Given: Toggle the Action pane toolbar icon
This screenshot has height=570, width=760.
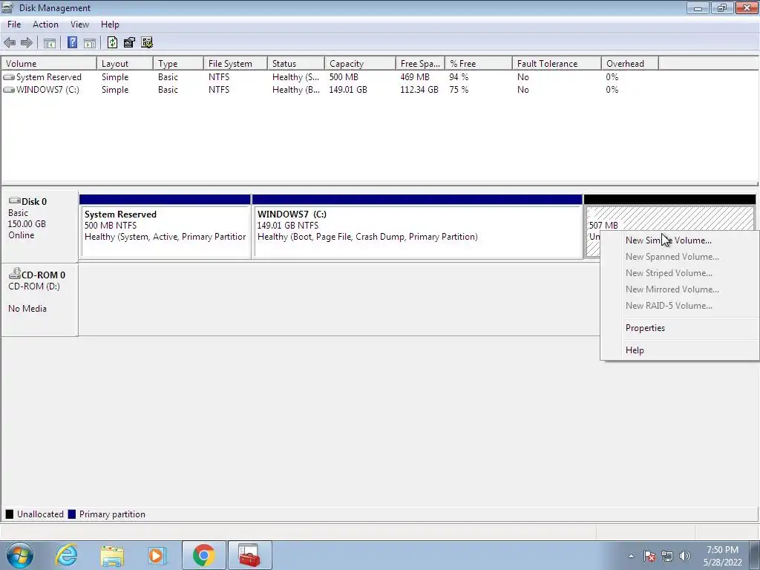Looking at the screenshot, I should [x=90, y=42].
